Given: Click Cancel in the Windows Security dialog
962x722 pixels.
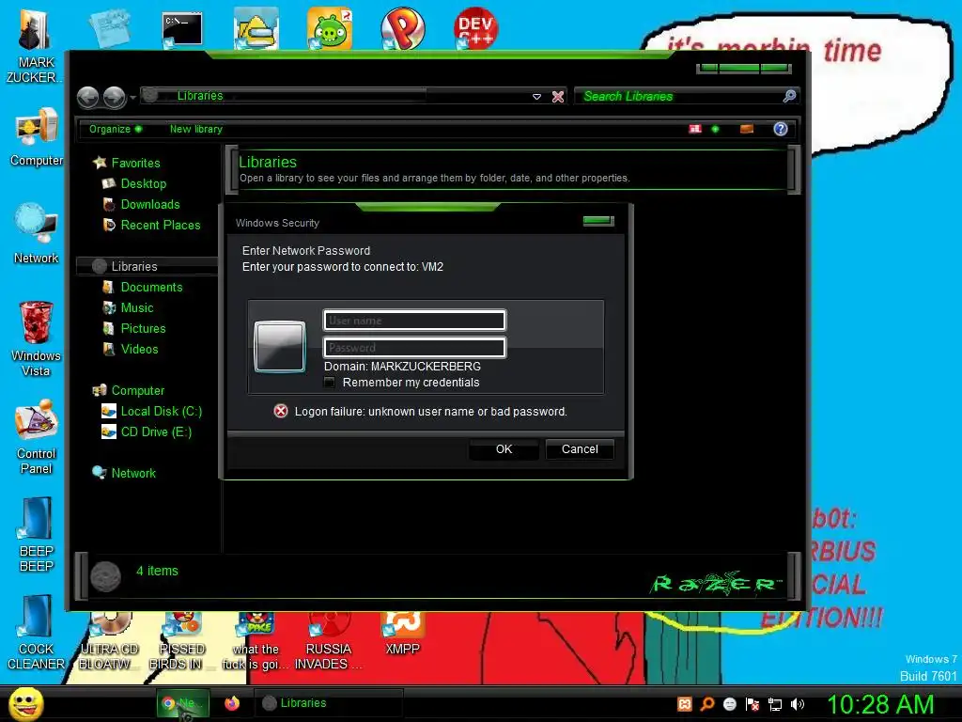Looking at the screenshot, I should coord(580,449).
